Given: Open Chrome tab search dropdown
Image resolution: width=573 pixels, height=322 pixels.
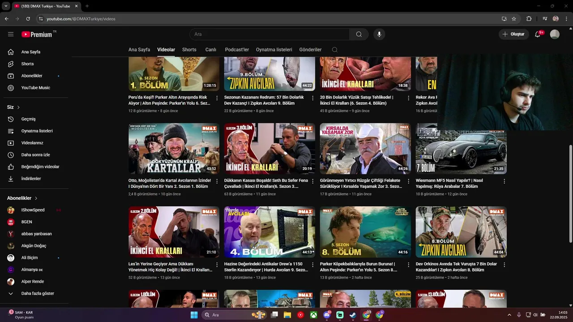Looking at the screenshot, I should pos(6,6).
